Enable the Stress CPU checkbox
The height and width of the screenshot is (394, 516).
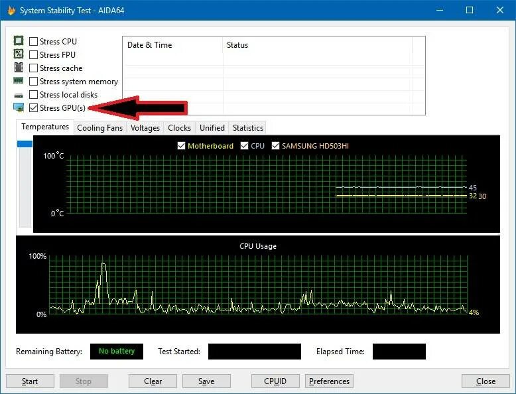tap(33, 42)
